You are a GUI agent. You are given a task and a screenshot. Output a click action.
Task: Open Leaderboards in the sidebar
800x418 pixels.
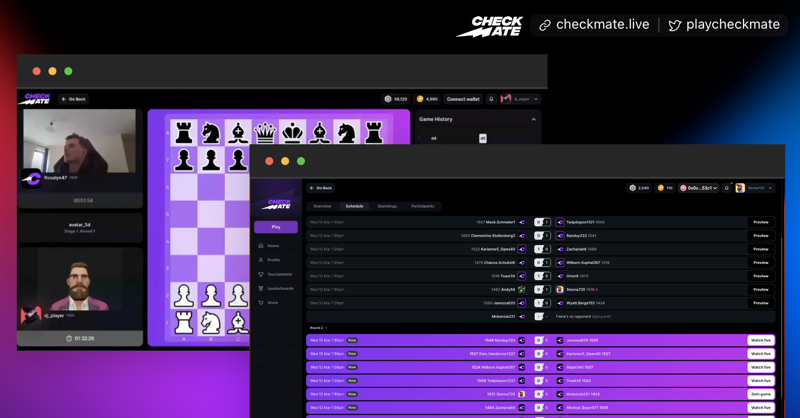(x=276, y=289)
